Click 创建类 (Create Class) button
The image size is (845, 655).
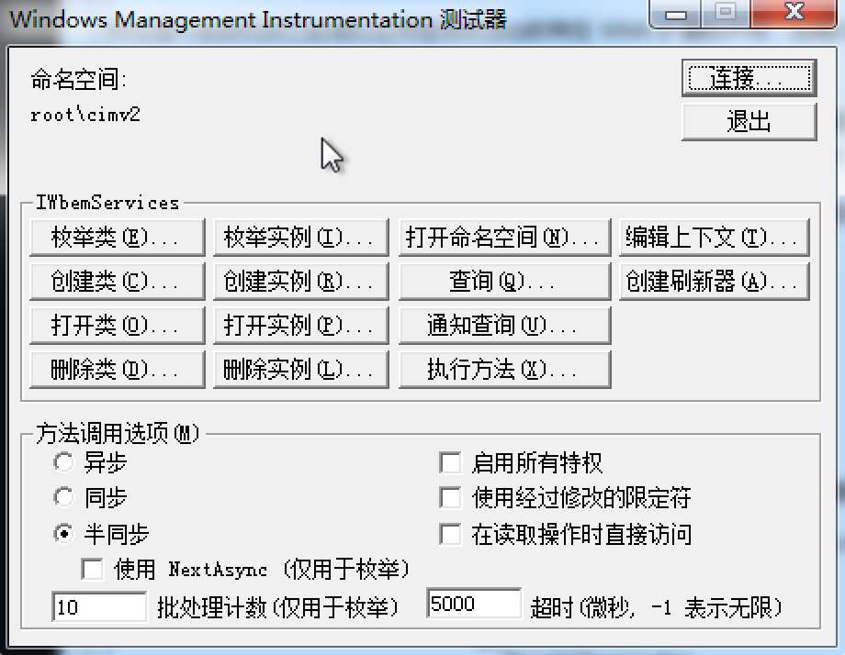point(117,282)
